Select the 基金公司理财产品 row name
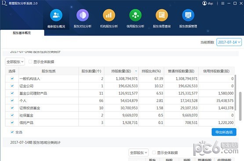The height and width of the screenshot is (161, 244). coord(33,93)
